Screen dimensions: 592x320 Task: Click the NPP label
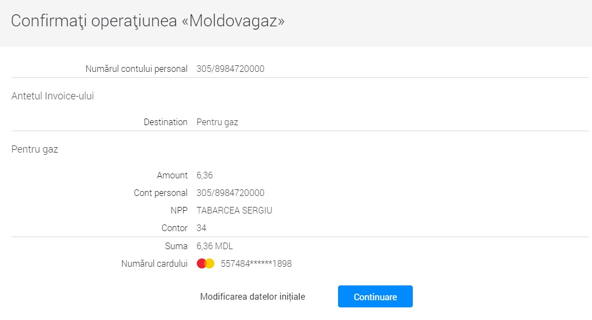pyautogui.click(x=179, y=211)
